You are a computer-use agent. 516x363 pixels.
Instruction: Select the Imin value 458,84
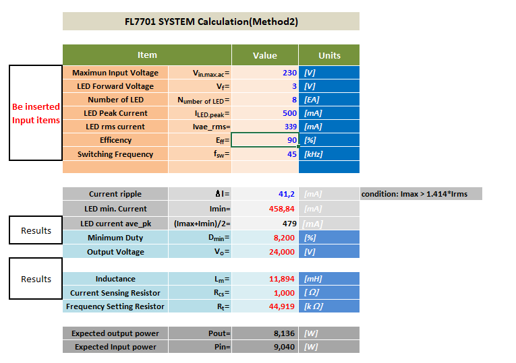265,209
